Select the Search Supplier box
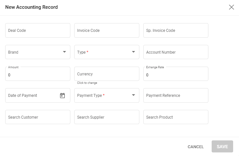Image resolution: width=239 pixels, height=156 pixels. (107, 117)
